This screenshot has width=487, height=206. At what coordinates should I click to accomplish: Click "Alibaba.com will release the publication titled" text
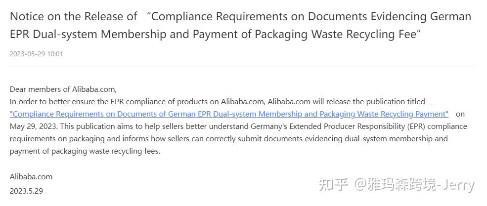point(346,102)
